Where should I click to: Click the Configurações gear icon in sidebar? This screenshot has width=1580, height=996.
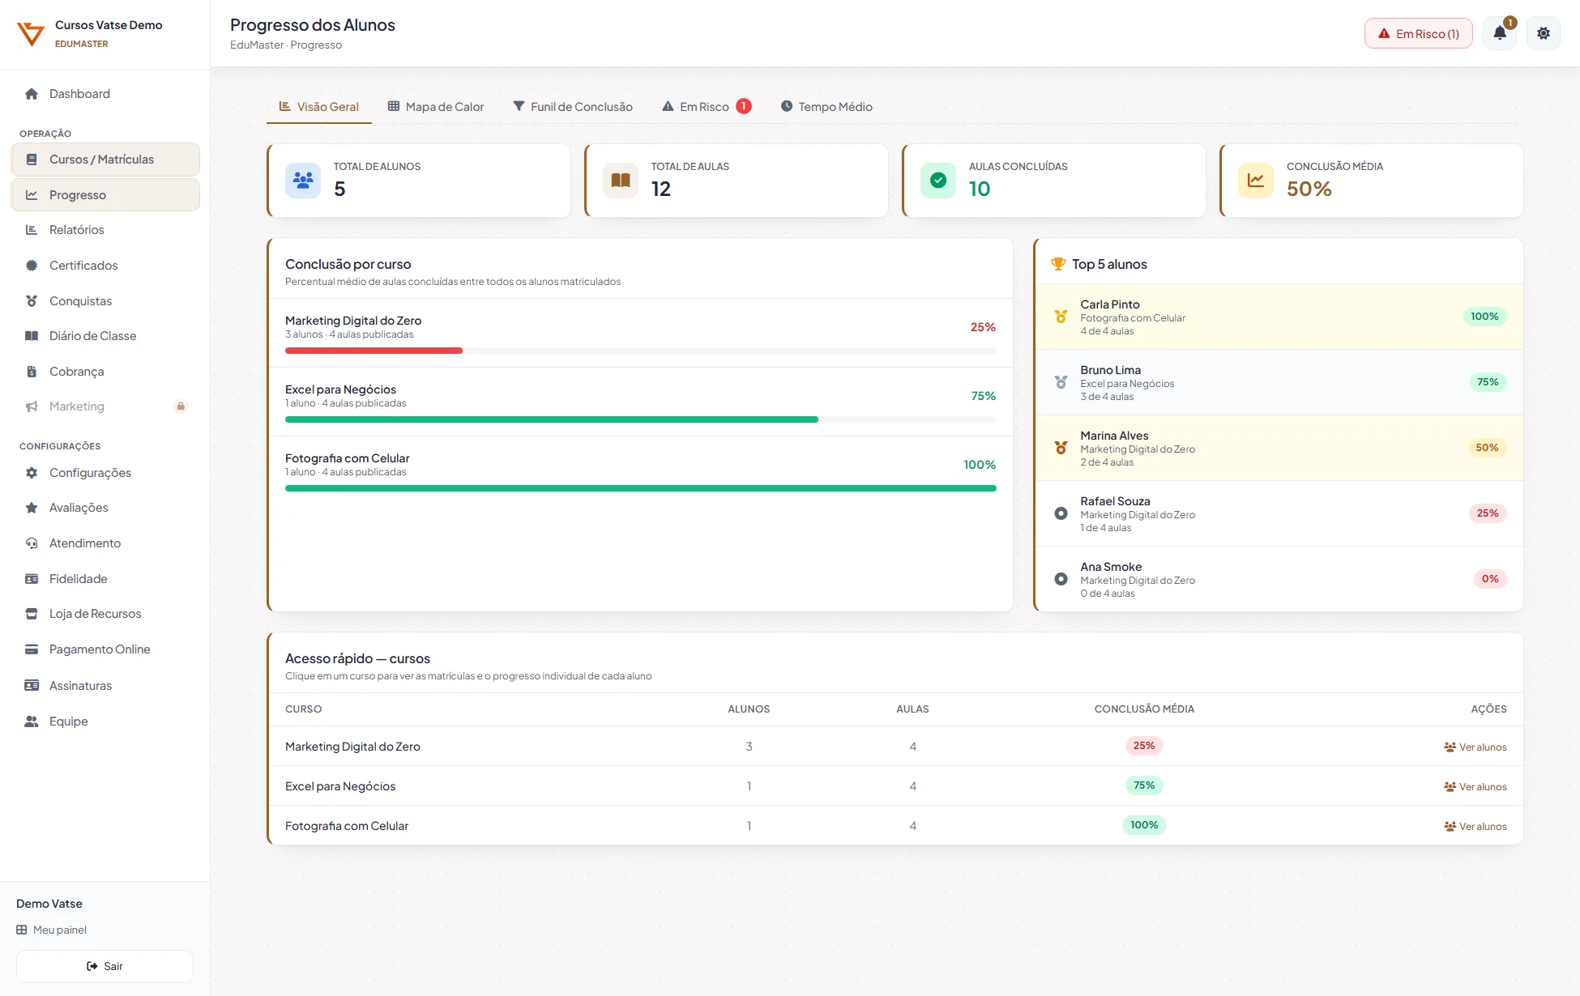[32, 473]
